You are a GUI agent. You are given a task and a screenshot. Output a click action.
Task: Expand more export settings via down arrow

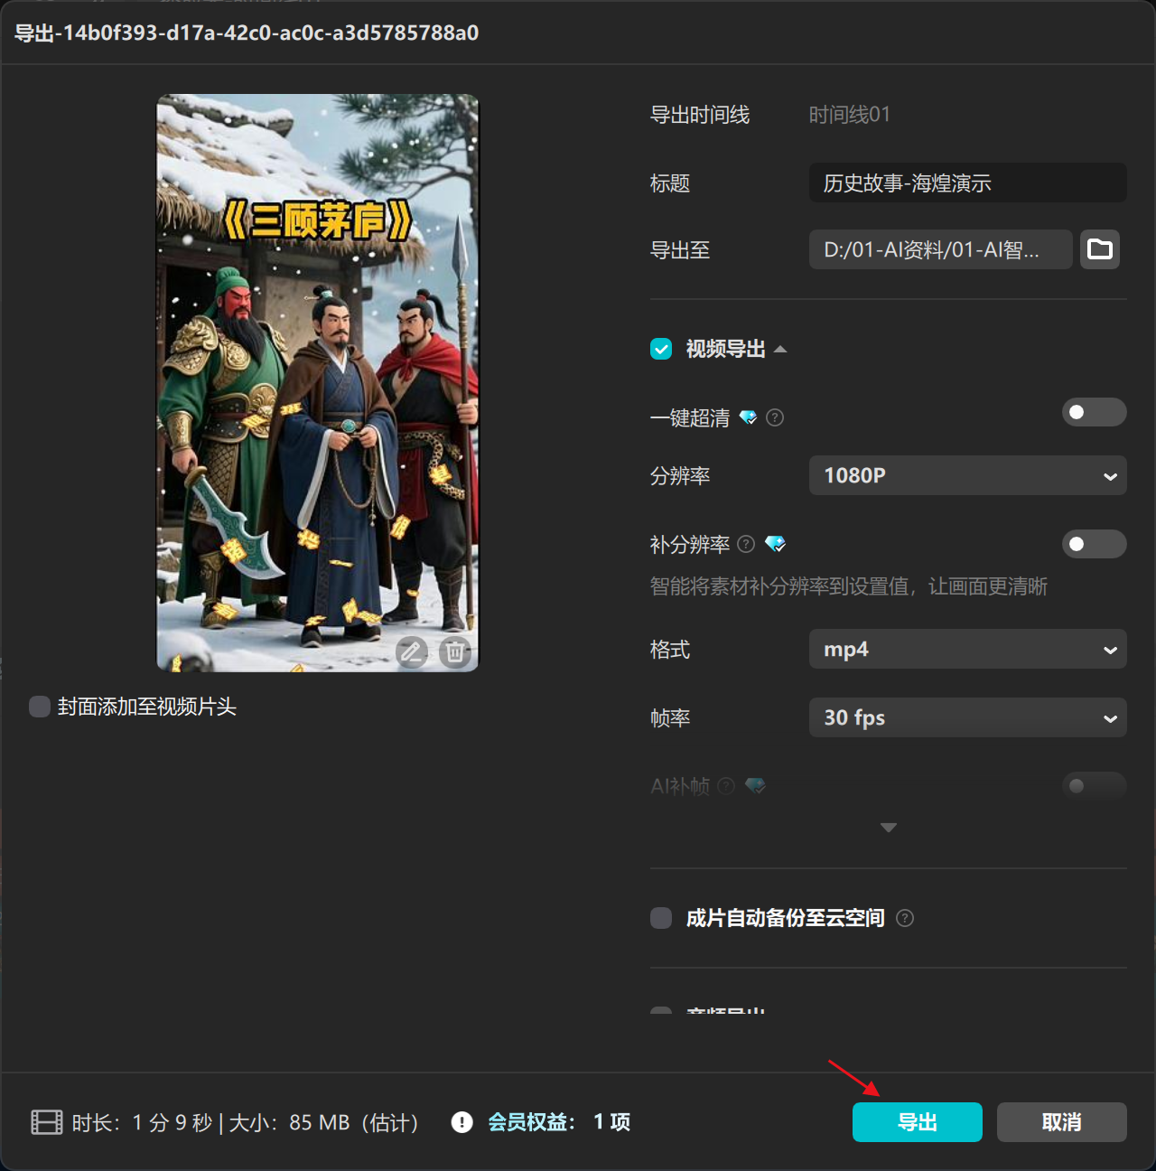pos(888,827)
